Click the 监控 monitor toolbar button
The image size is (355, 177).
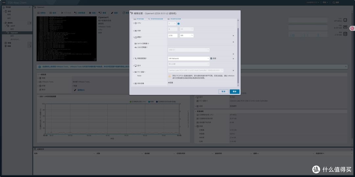point(53,13)
